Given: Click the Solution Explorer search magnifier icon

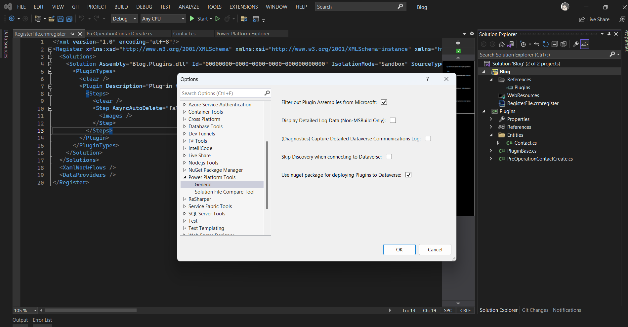Looking at the screenshot, I should coord(612,54).
